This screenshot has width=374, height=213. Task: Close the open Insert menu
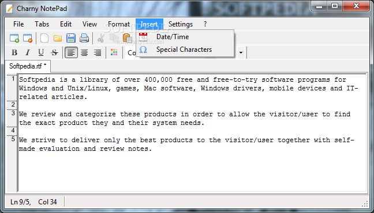(149, 24)
